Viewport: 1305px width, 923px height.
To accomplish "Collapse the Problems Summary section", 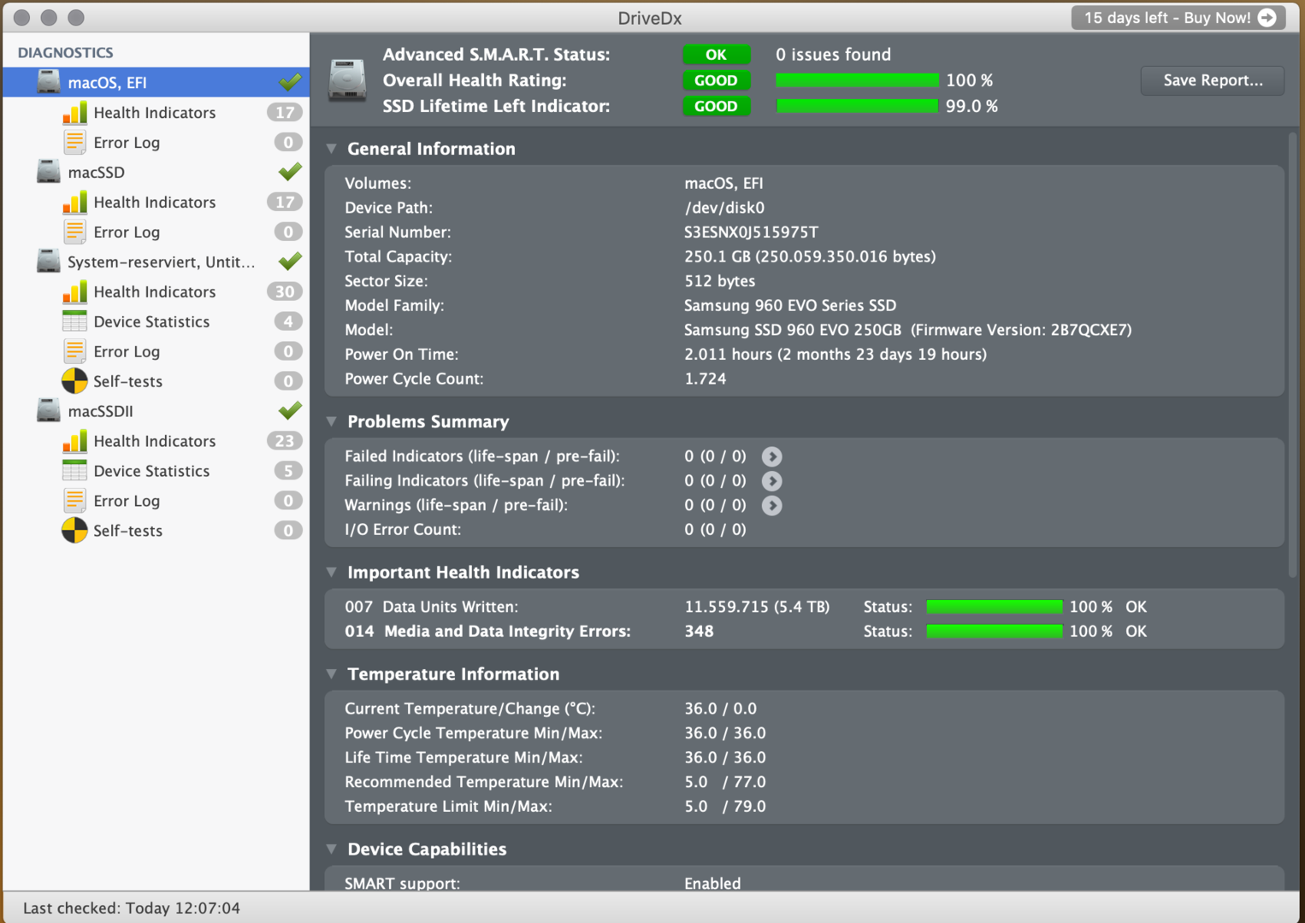I will pyautogui.click(x=332, y=421).
